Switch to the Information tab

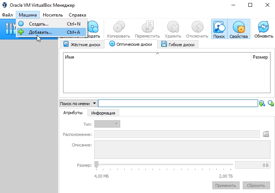[103, 113]
